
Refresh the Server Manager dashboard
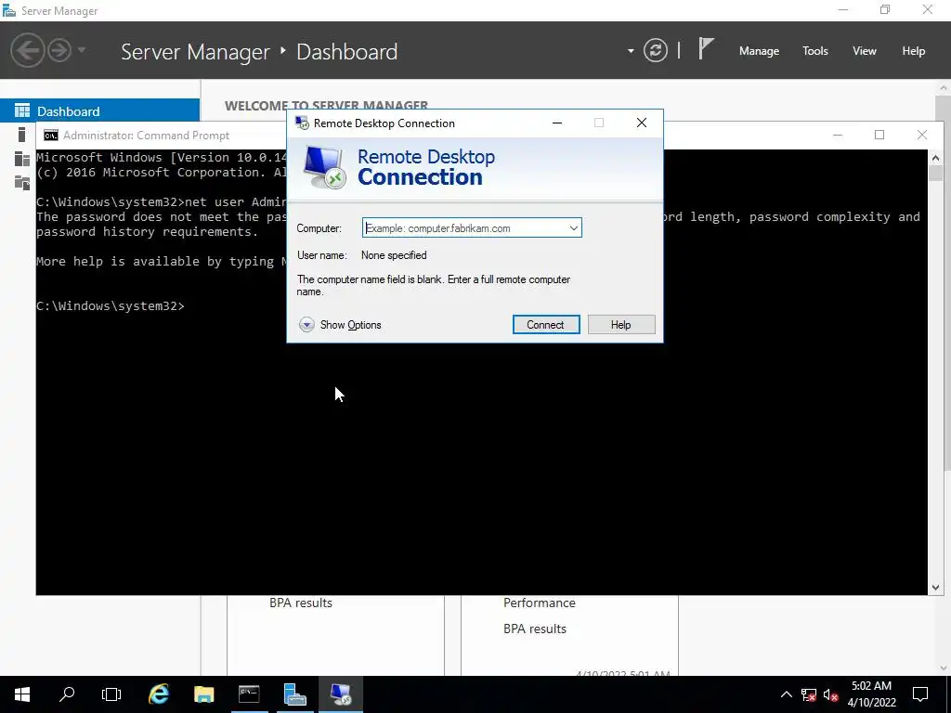656,50
